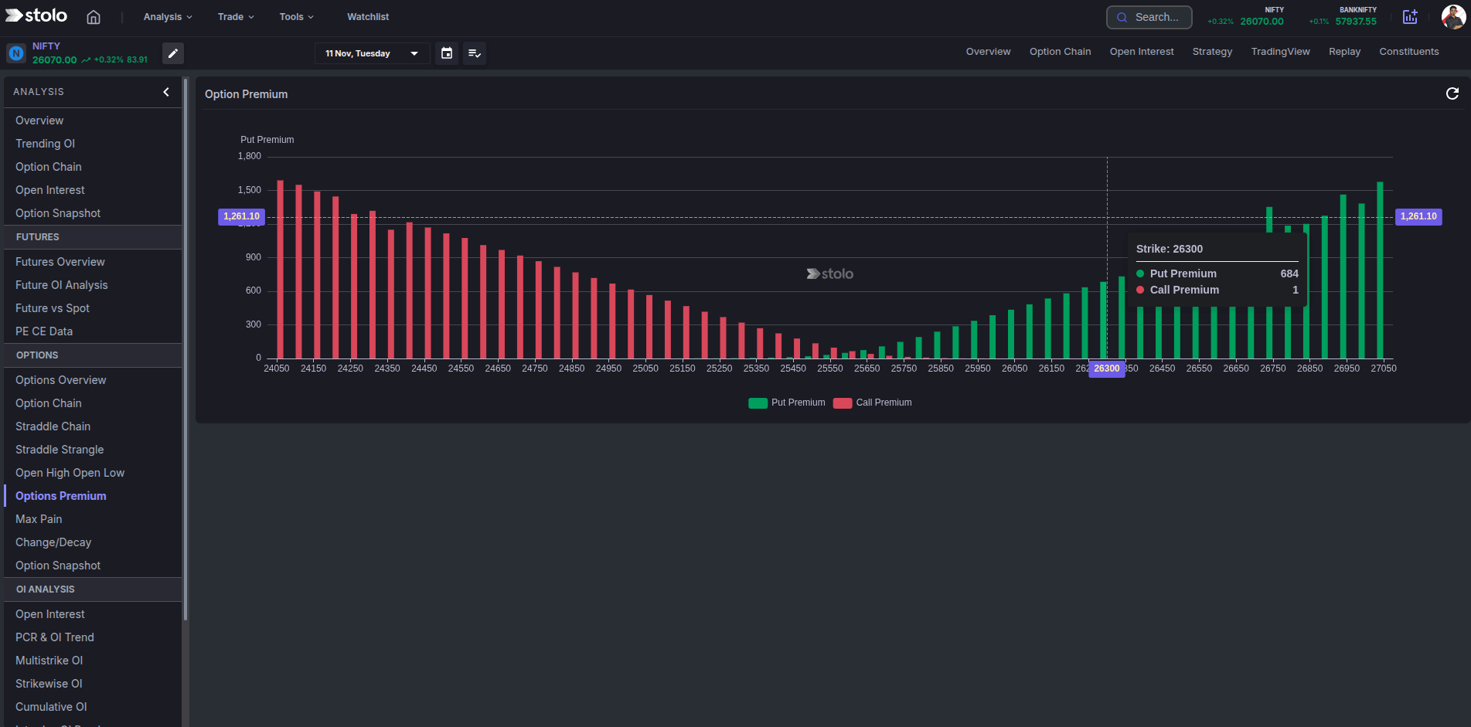
Task: Toggle Put Premium in the chart legend
Action: [786, 403]
